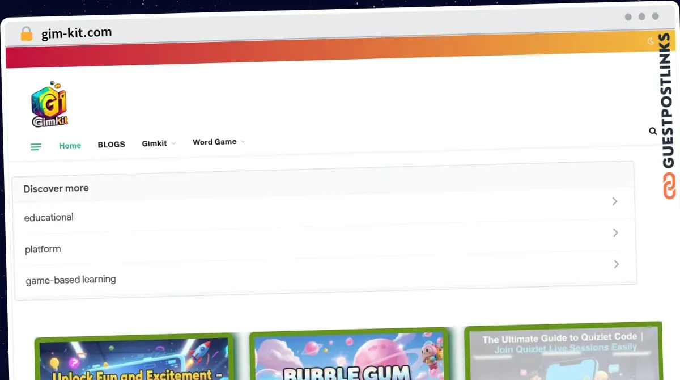This screenshot has height=380, width=680.
Task: Open the Gimkit menu item
Action: pyautogui.click(x=154, y=143)
